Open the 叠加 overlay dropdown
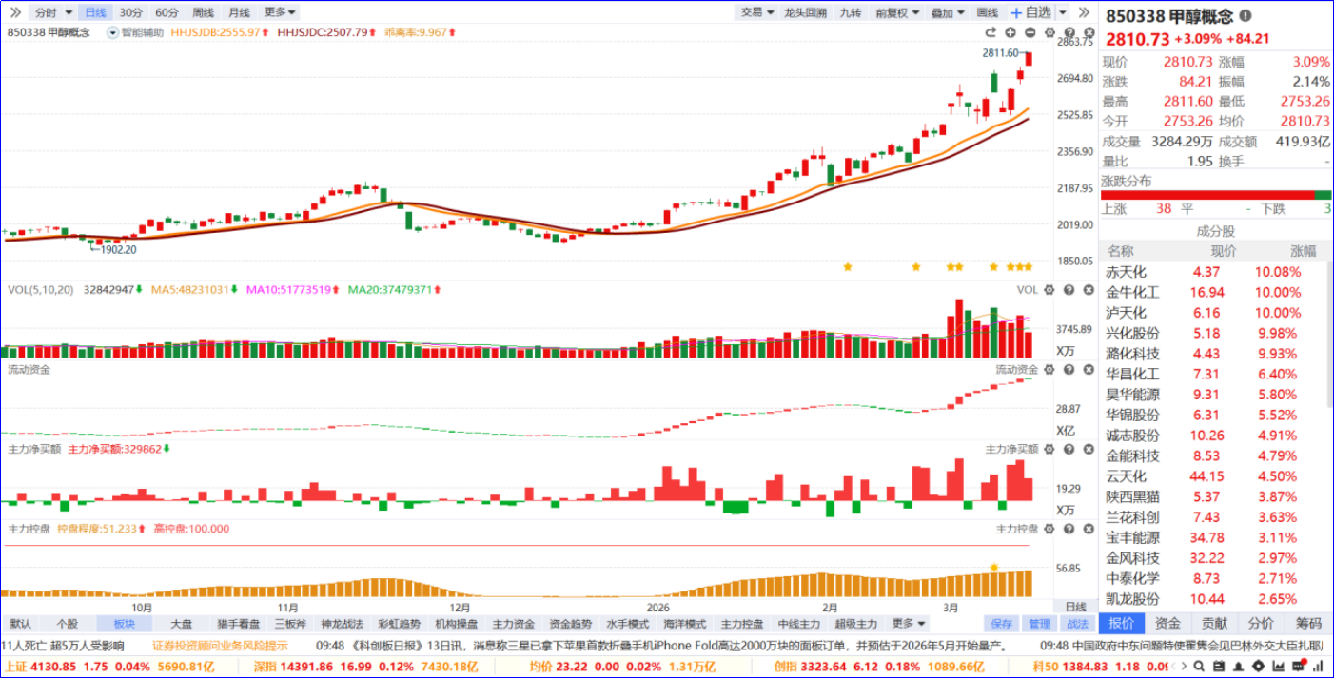Viewport: 1334px width, 678px height. pyautogui.click(x=948, y=12)
